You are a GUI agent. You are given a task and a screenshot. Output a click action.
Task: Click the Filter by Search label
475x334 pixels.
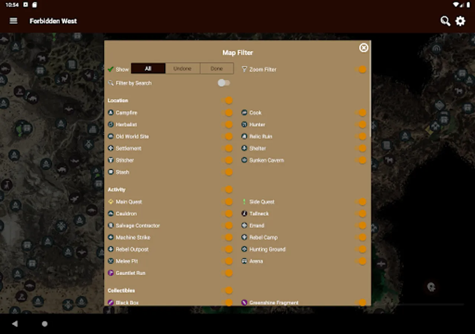134,83
